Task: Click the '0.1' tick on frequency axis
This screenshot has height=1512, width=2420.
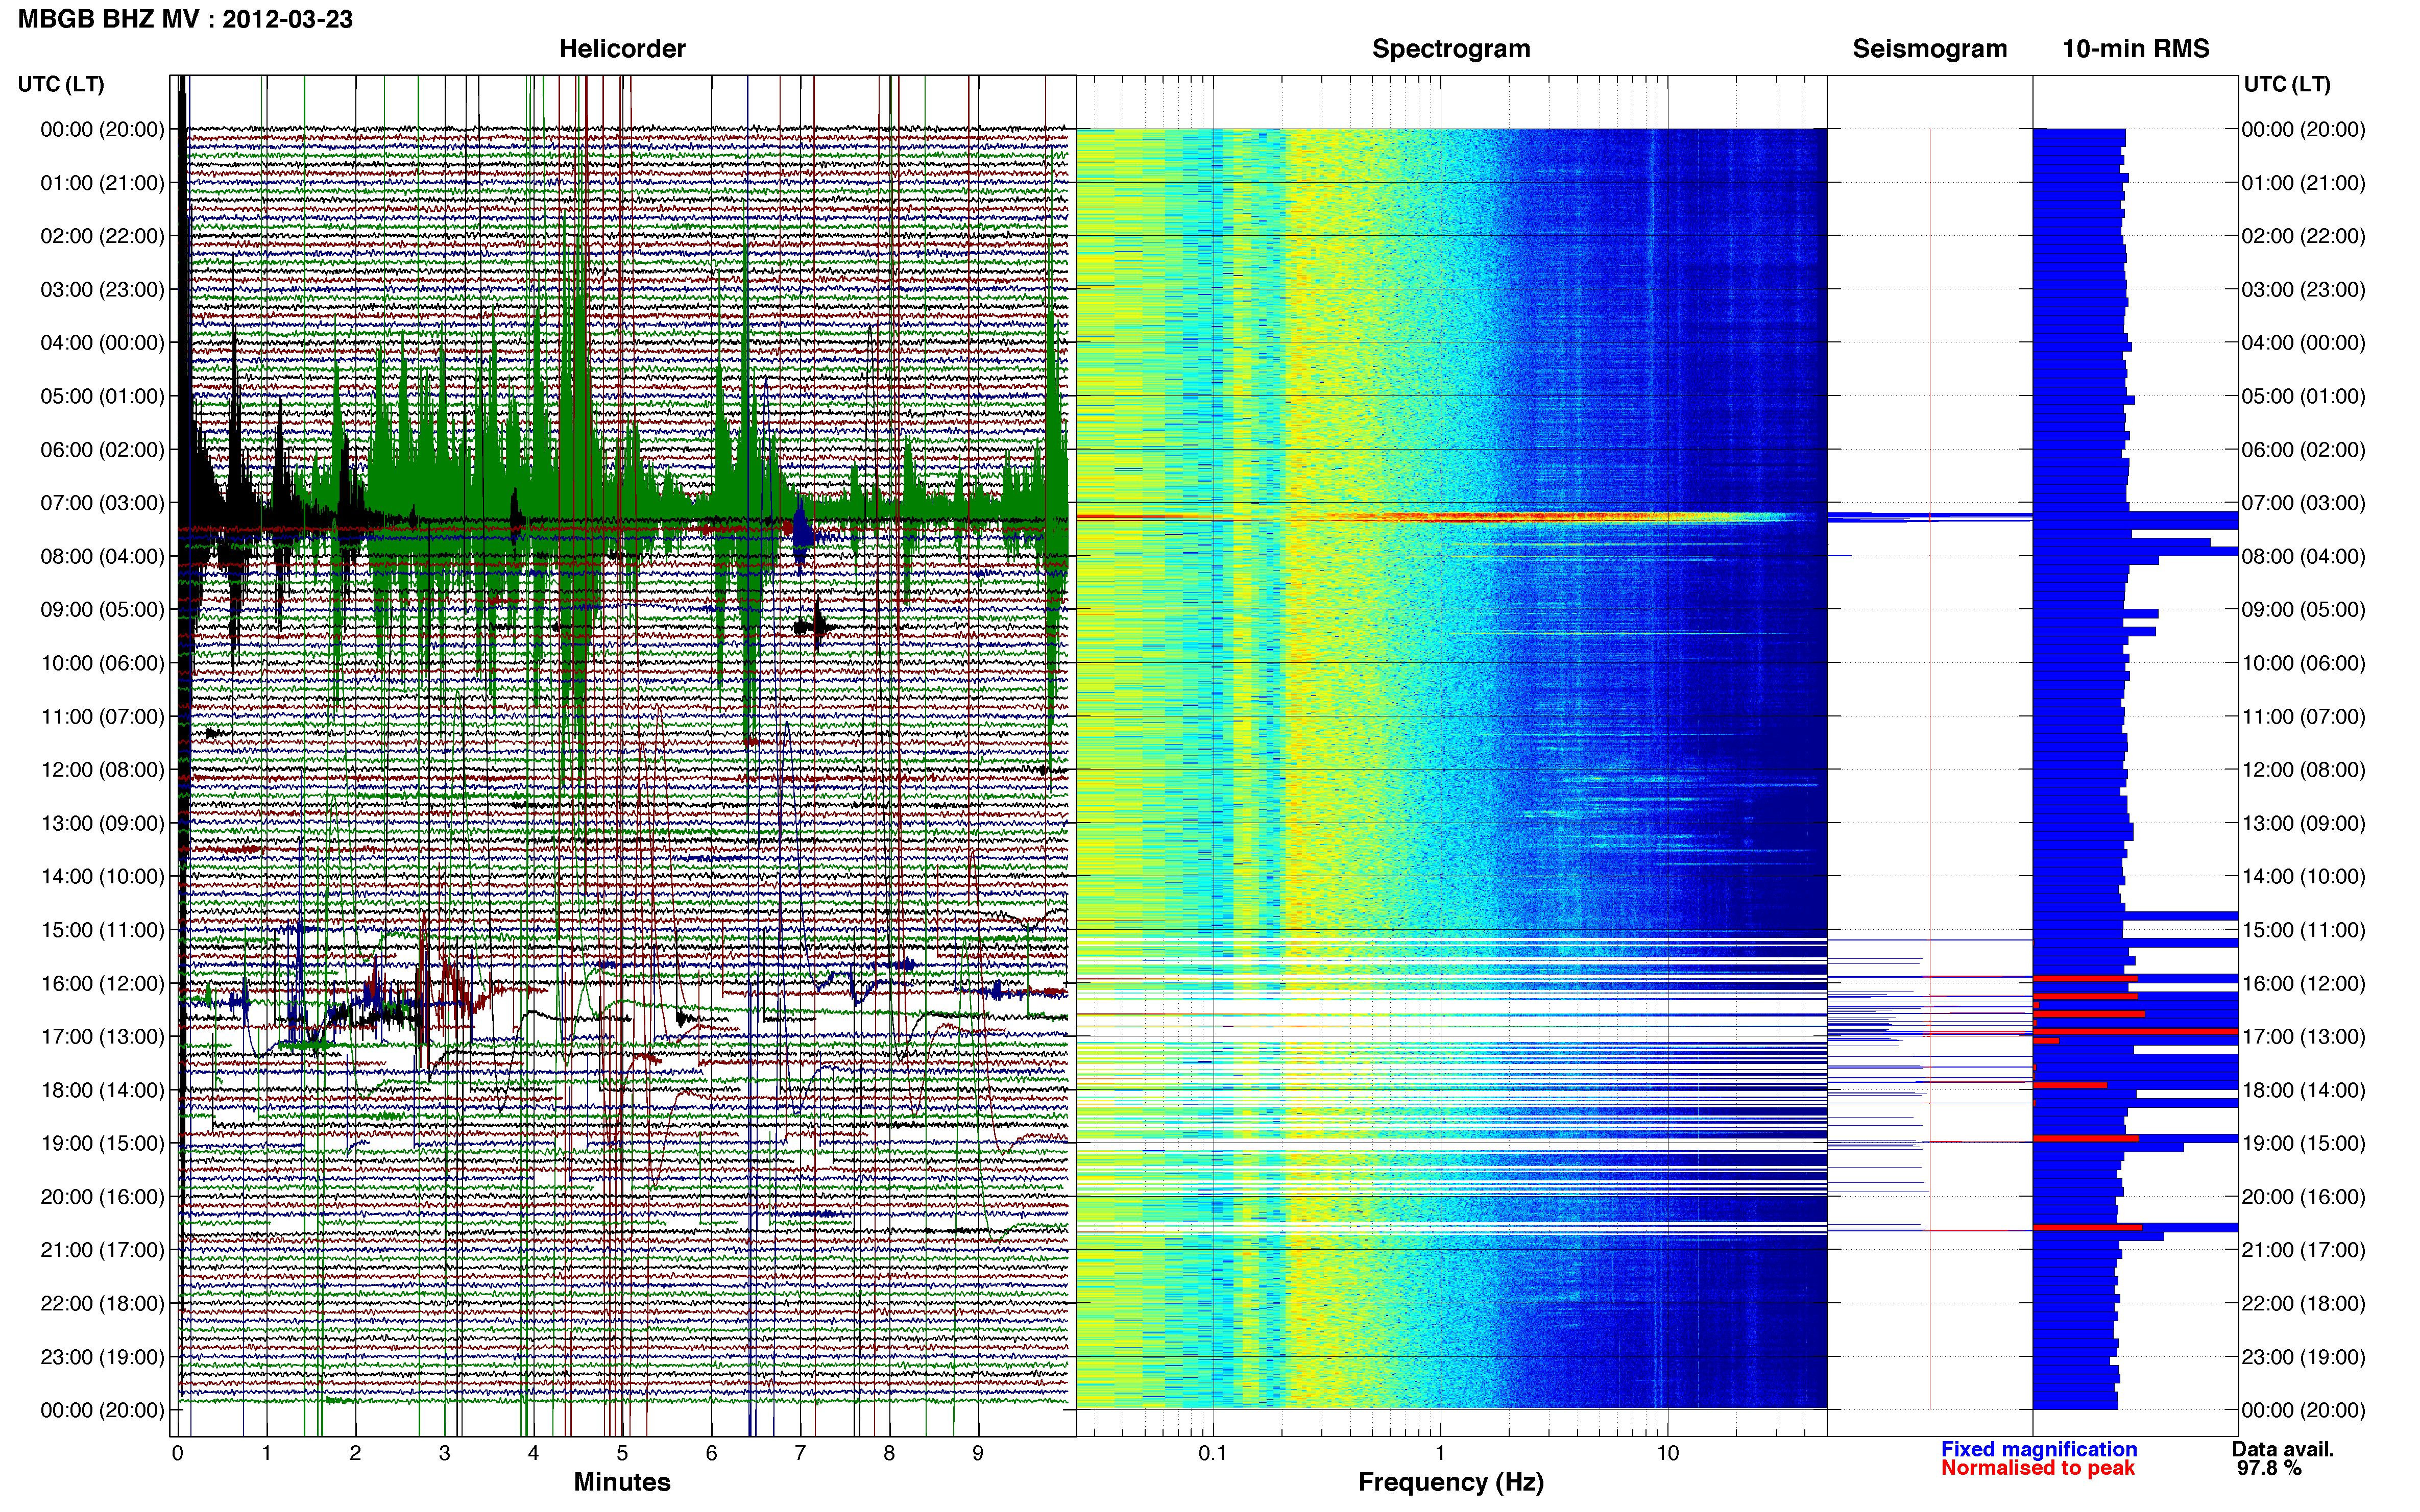Action: tap(1213, 1454)
